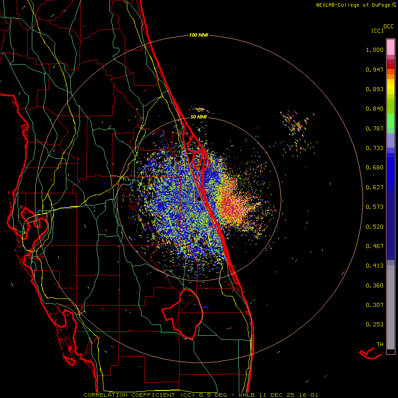Click the 50 NMI range ring label
The width and height of the screenshot is (398, 398).
(x=199, y=117)
